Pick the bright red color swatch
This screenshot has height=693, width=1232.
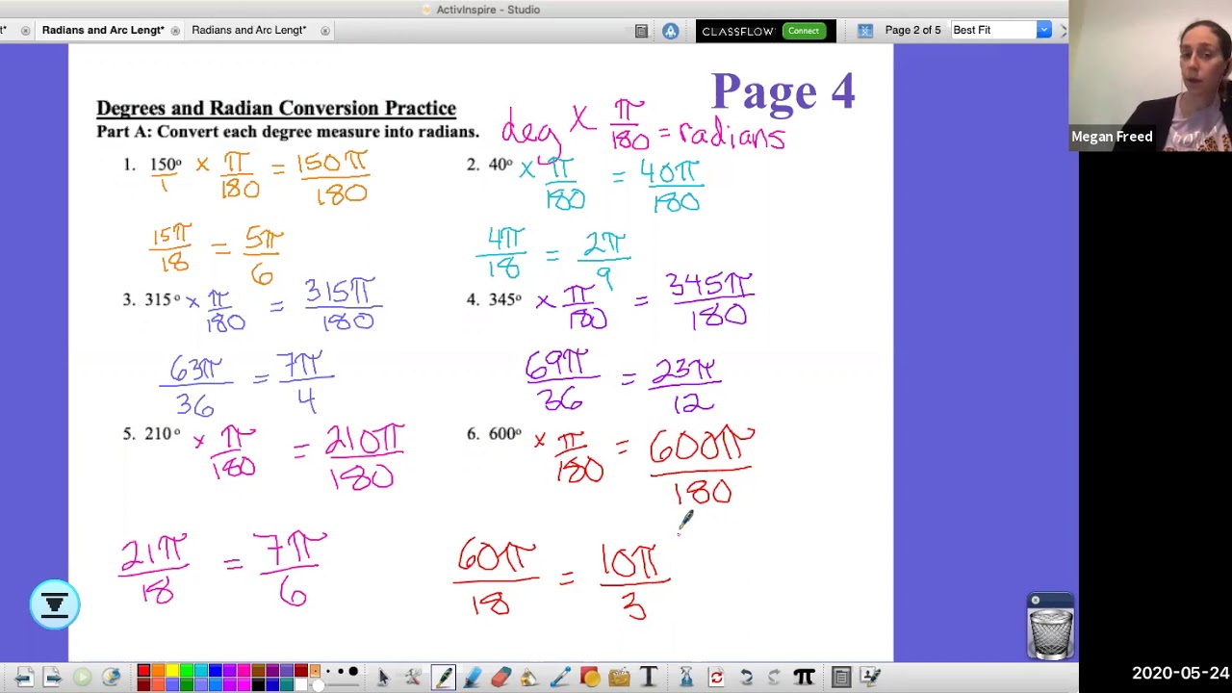click(x=143, y=671)
